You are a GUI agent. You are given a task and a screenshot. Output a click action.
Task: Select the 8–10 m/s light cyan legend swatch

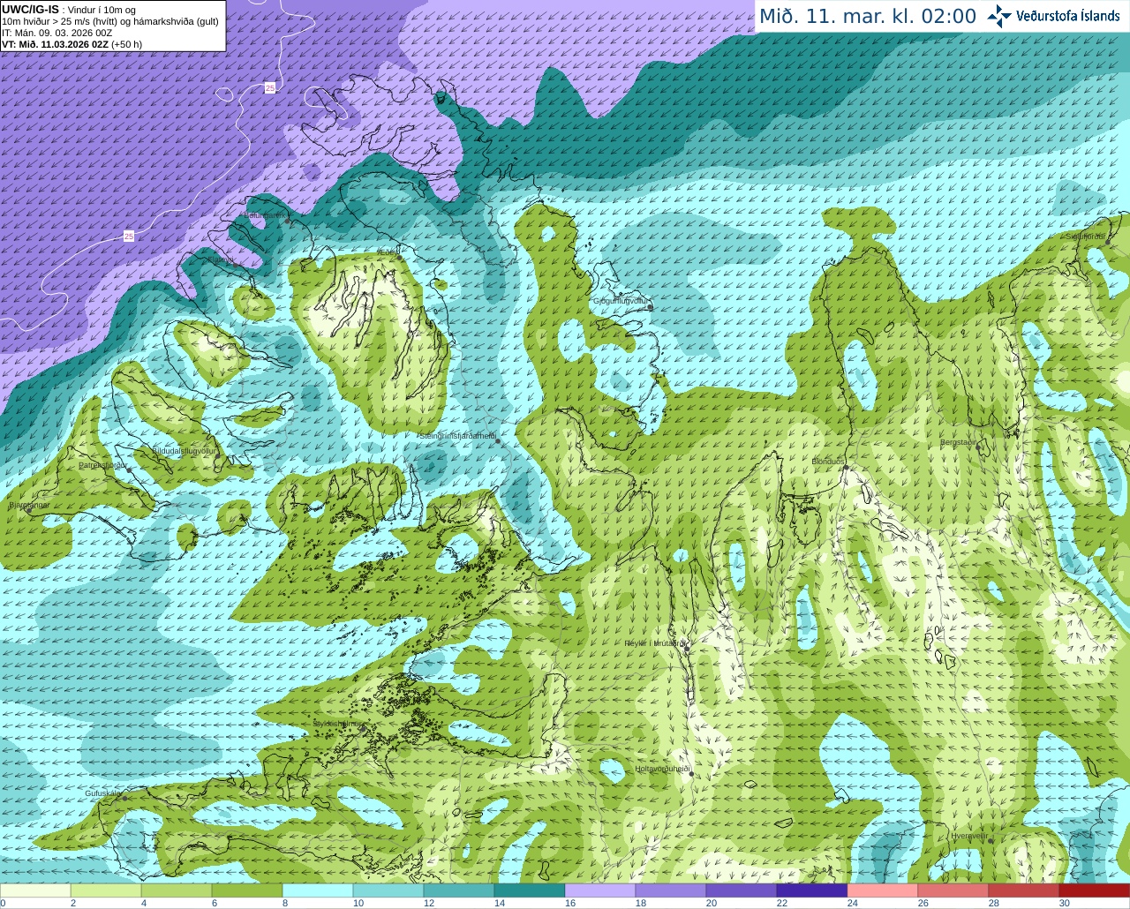[x=318, y=890]
